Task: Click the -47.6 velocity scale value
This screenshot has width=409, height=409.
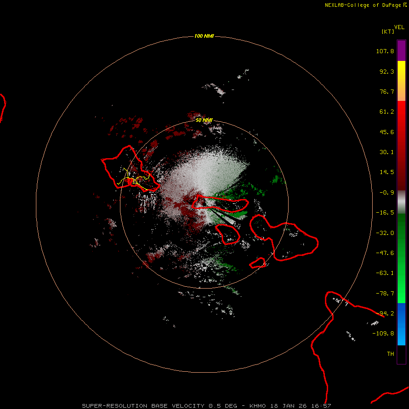Action: (385, 253)
